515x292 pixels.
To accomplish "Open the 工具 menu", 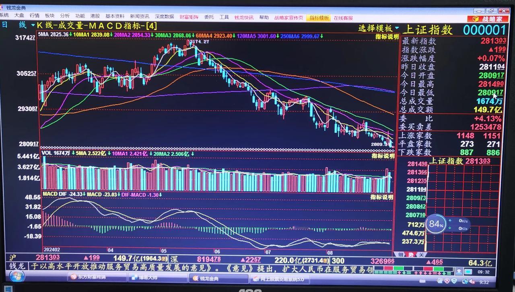I will [224, 17].
